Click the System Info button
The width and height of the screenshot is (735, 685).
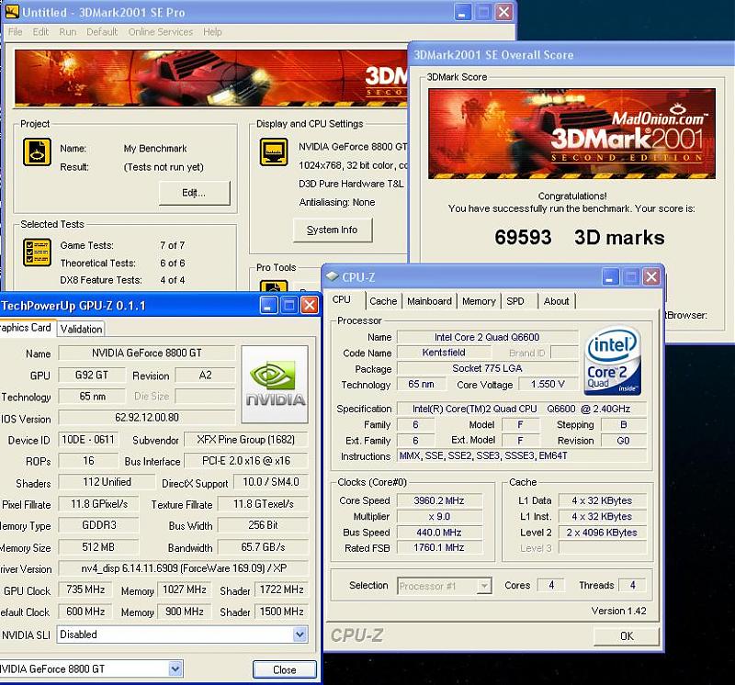click(333, 230)
